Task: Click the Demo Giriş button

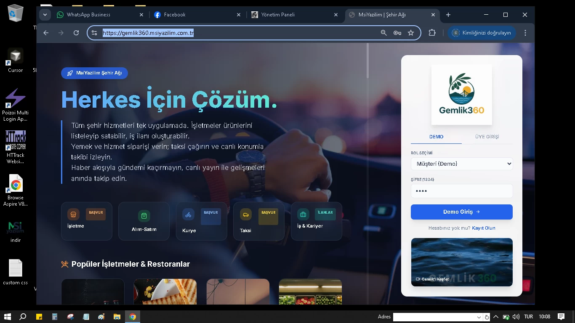Action: (x=461, y=212)
